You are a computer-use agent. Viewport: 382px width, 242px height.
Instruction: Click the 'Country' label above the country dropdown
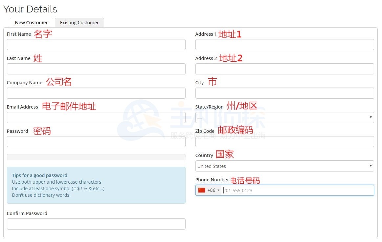point(204,155)
